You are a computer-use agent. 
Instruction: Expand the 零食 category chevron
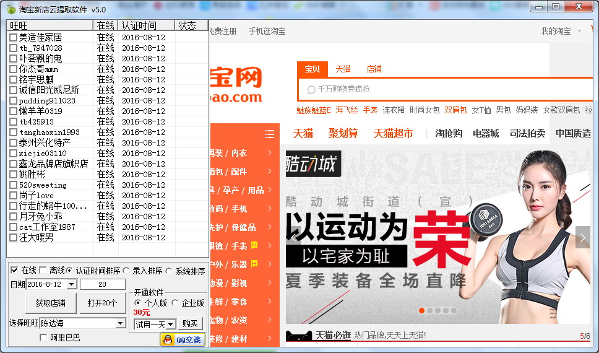(270, 302)
